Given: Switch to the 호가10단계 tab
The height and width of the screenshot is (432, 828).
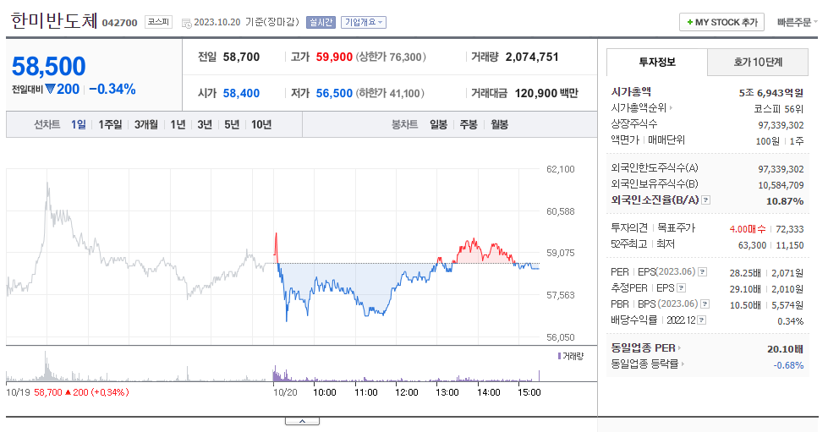Looking at the screenshot, I should coord(758,62).
